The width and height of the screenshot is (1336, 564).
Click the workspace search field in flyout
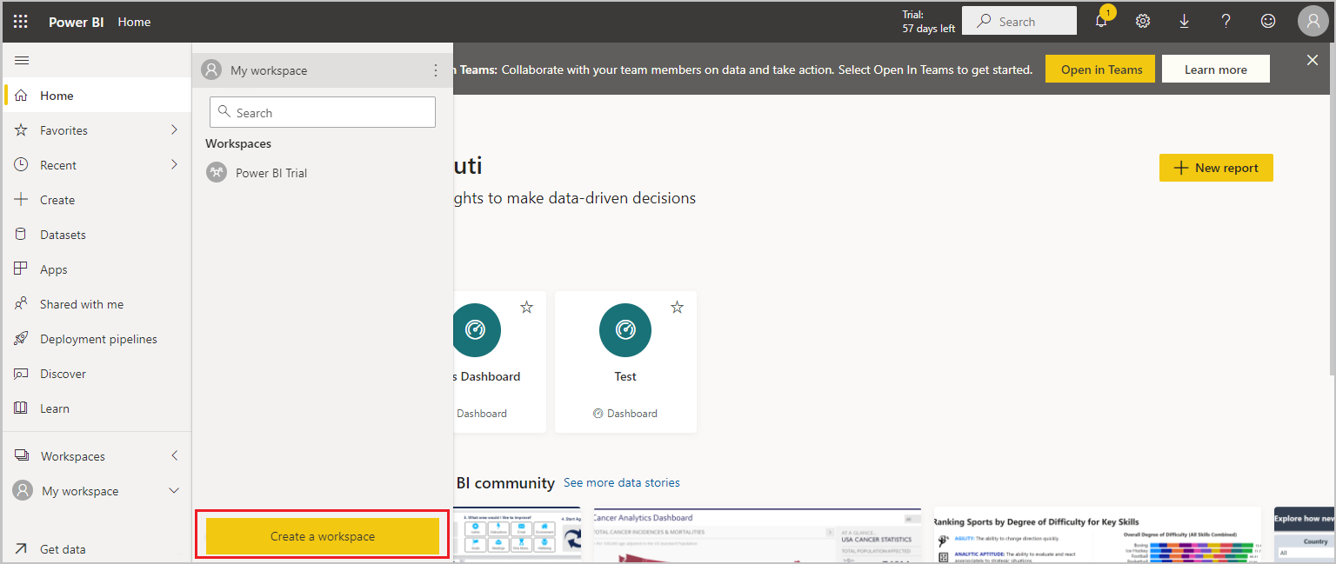323,112
